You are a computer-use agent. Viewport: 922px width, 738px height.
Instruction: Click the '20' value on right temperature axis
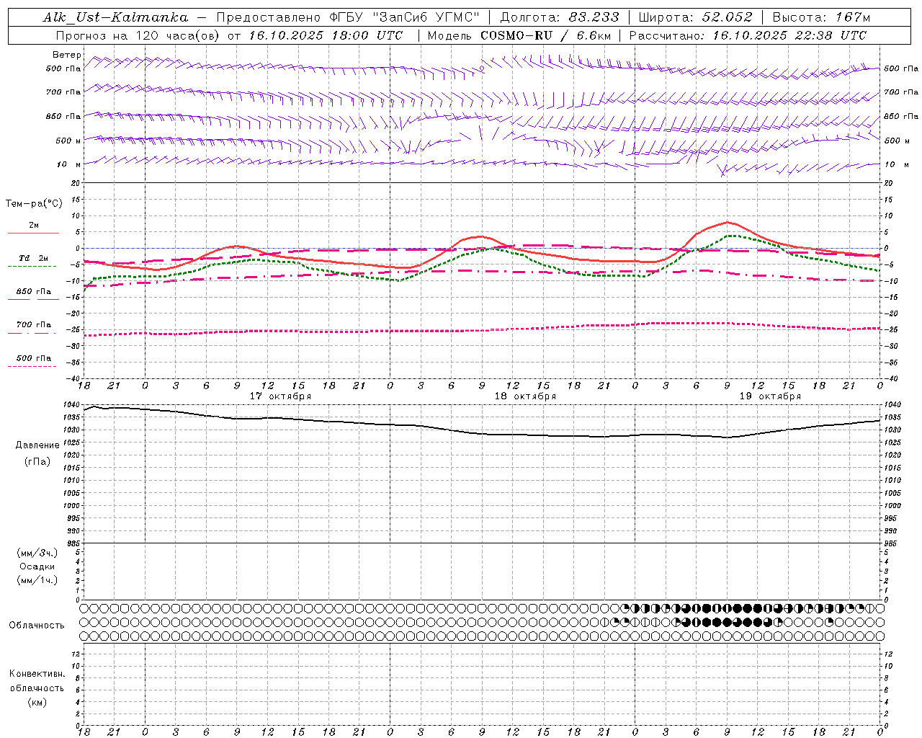coord(888,183)
